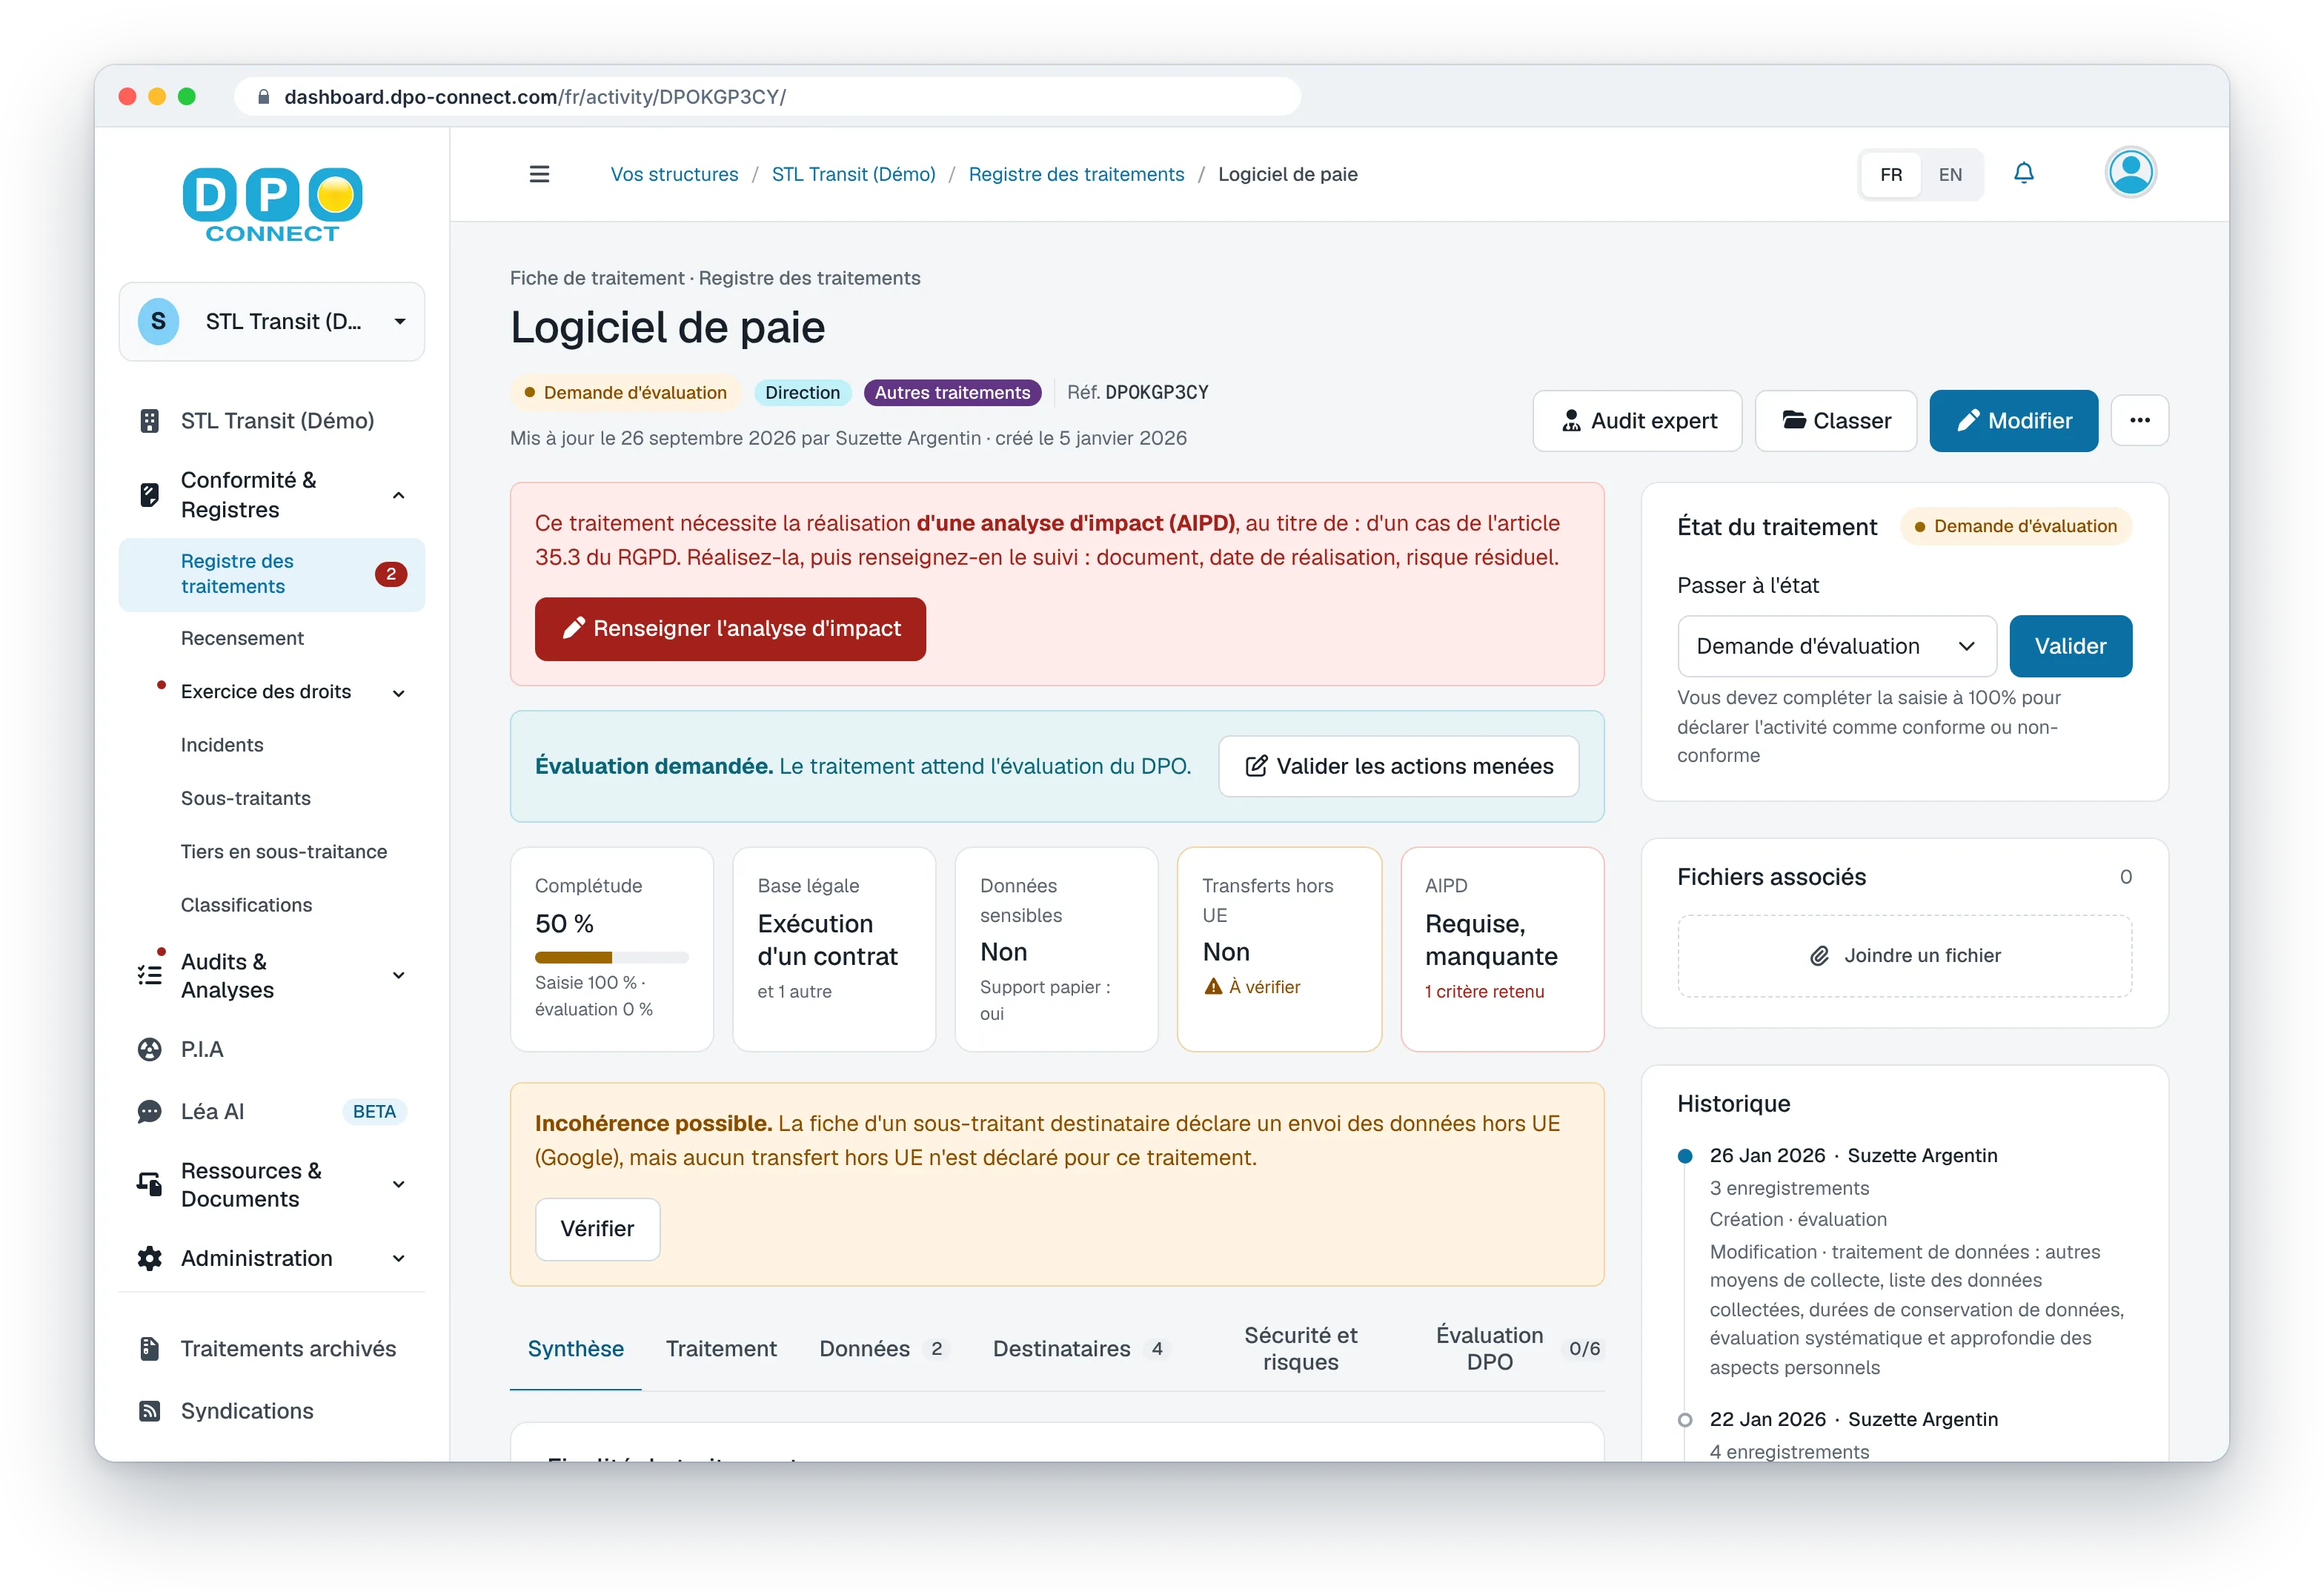The image size is (2324, 1592).
Task: Click the Transferts hors UE card
Action: click(x=1278, y=948)
